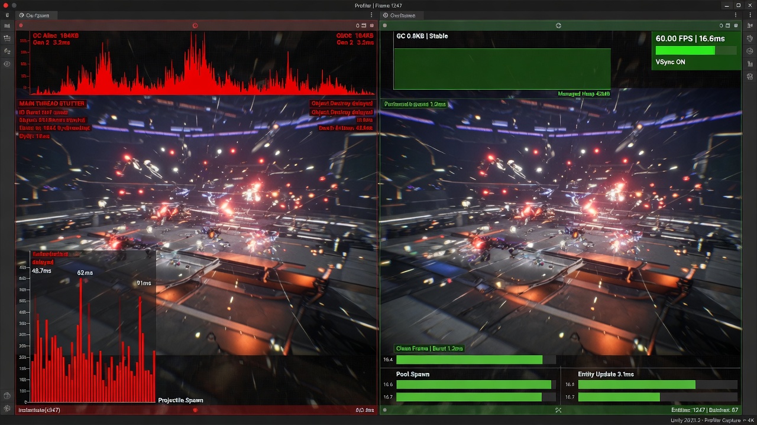Click the topmost icon in the right sidebar
Viewport: 757px width, 425px height.
[x=750, y=25]
